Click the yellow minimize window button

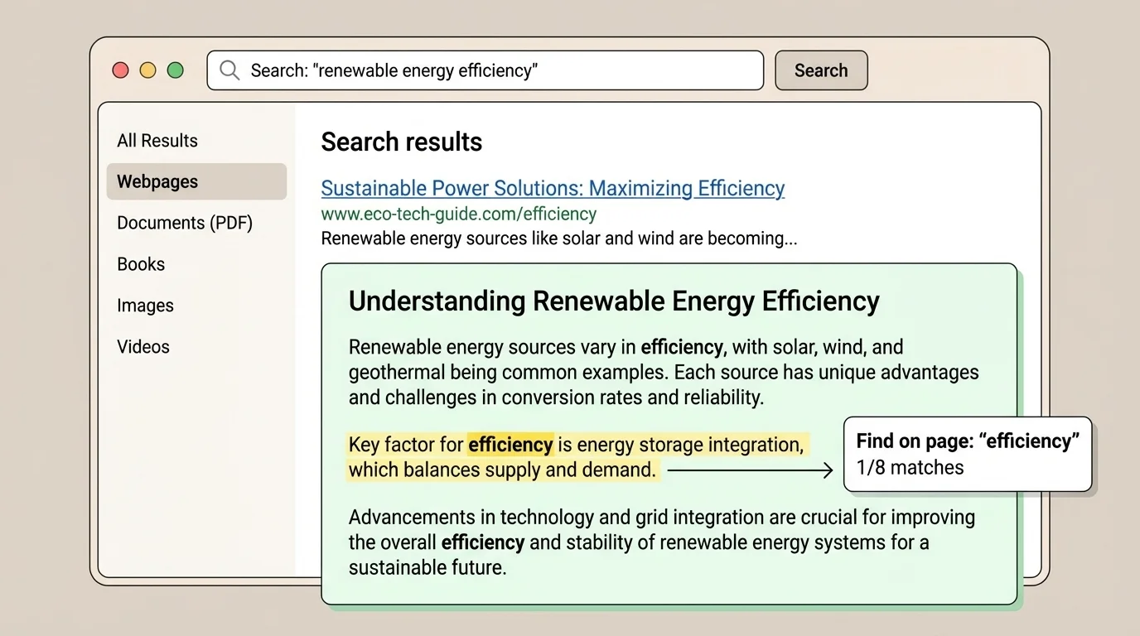(x=148, y=70)
